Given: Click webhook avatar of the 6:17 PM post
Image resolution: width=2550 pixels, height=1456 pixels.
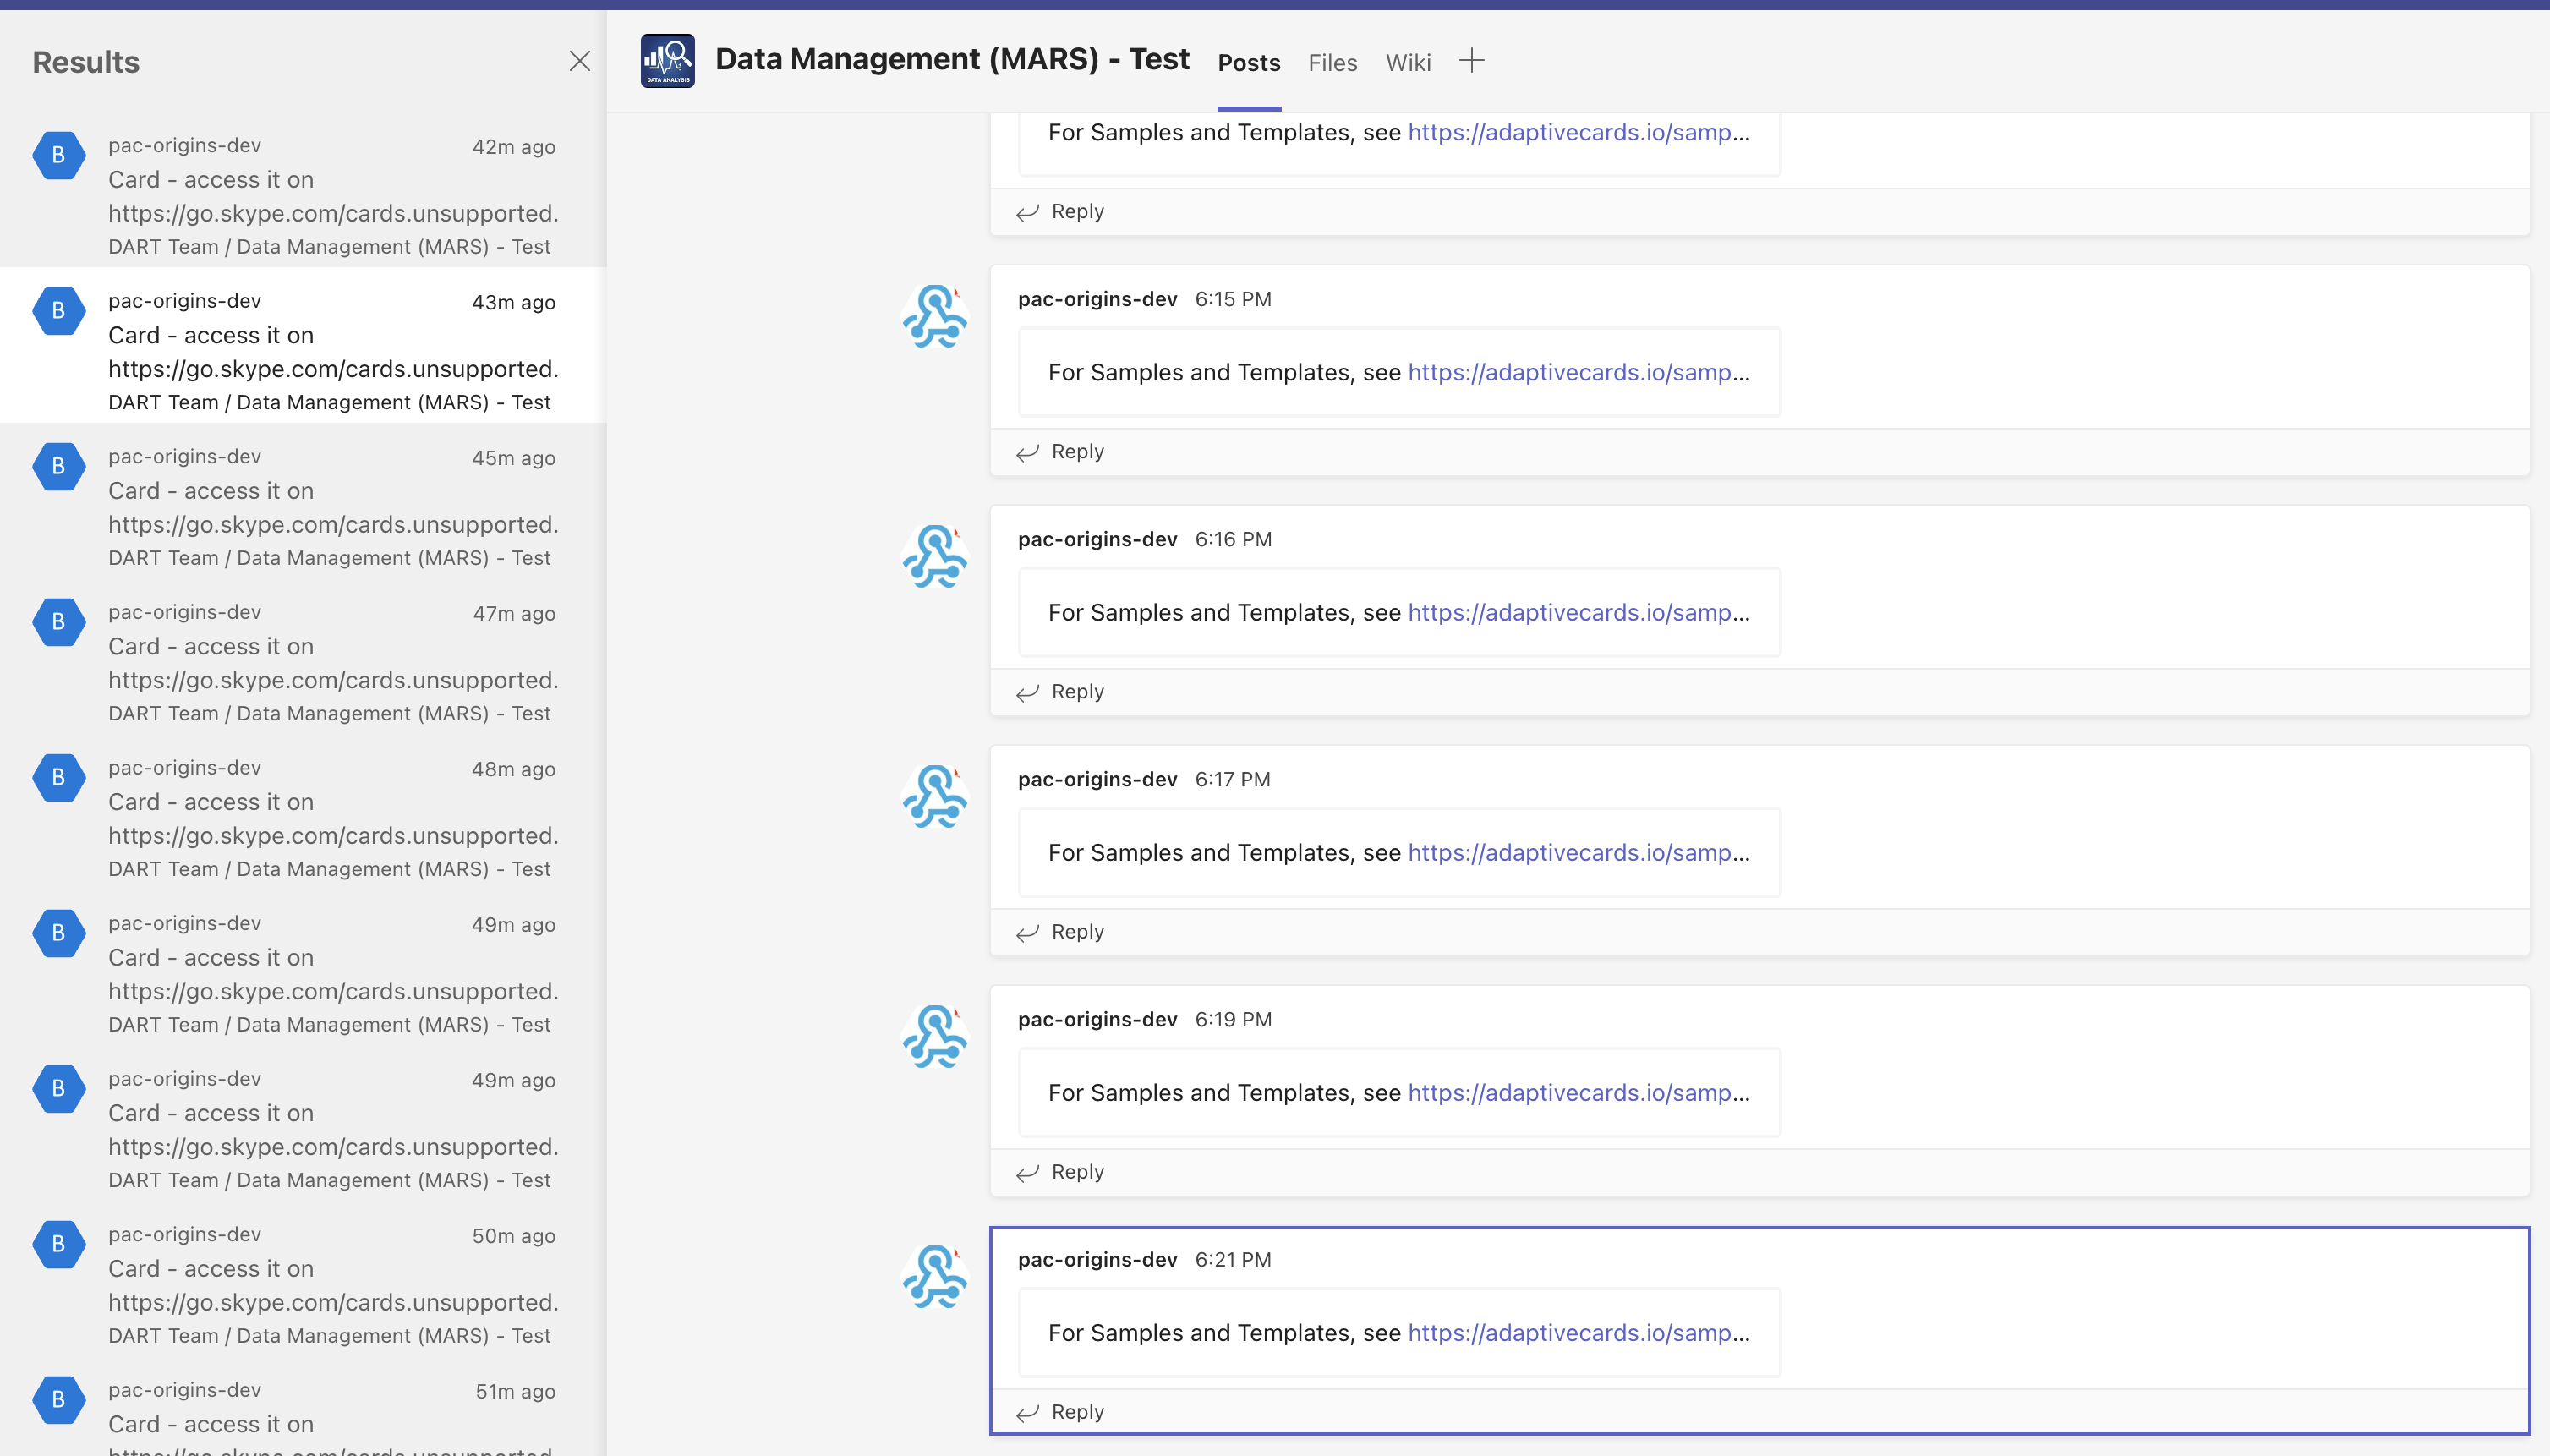Looking at the screenshot, I should coord(935,797).
